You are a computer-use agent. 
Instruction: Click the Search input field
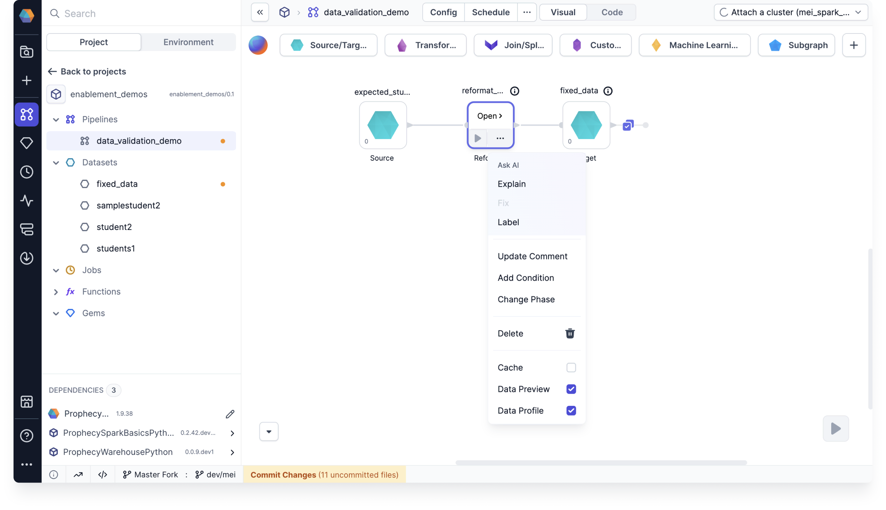(141, 13)
